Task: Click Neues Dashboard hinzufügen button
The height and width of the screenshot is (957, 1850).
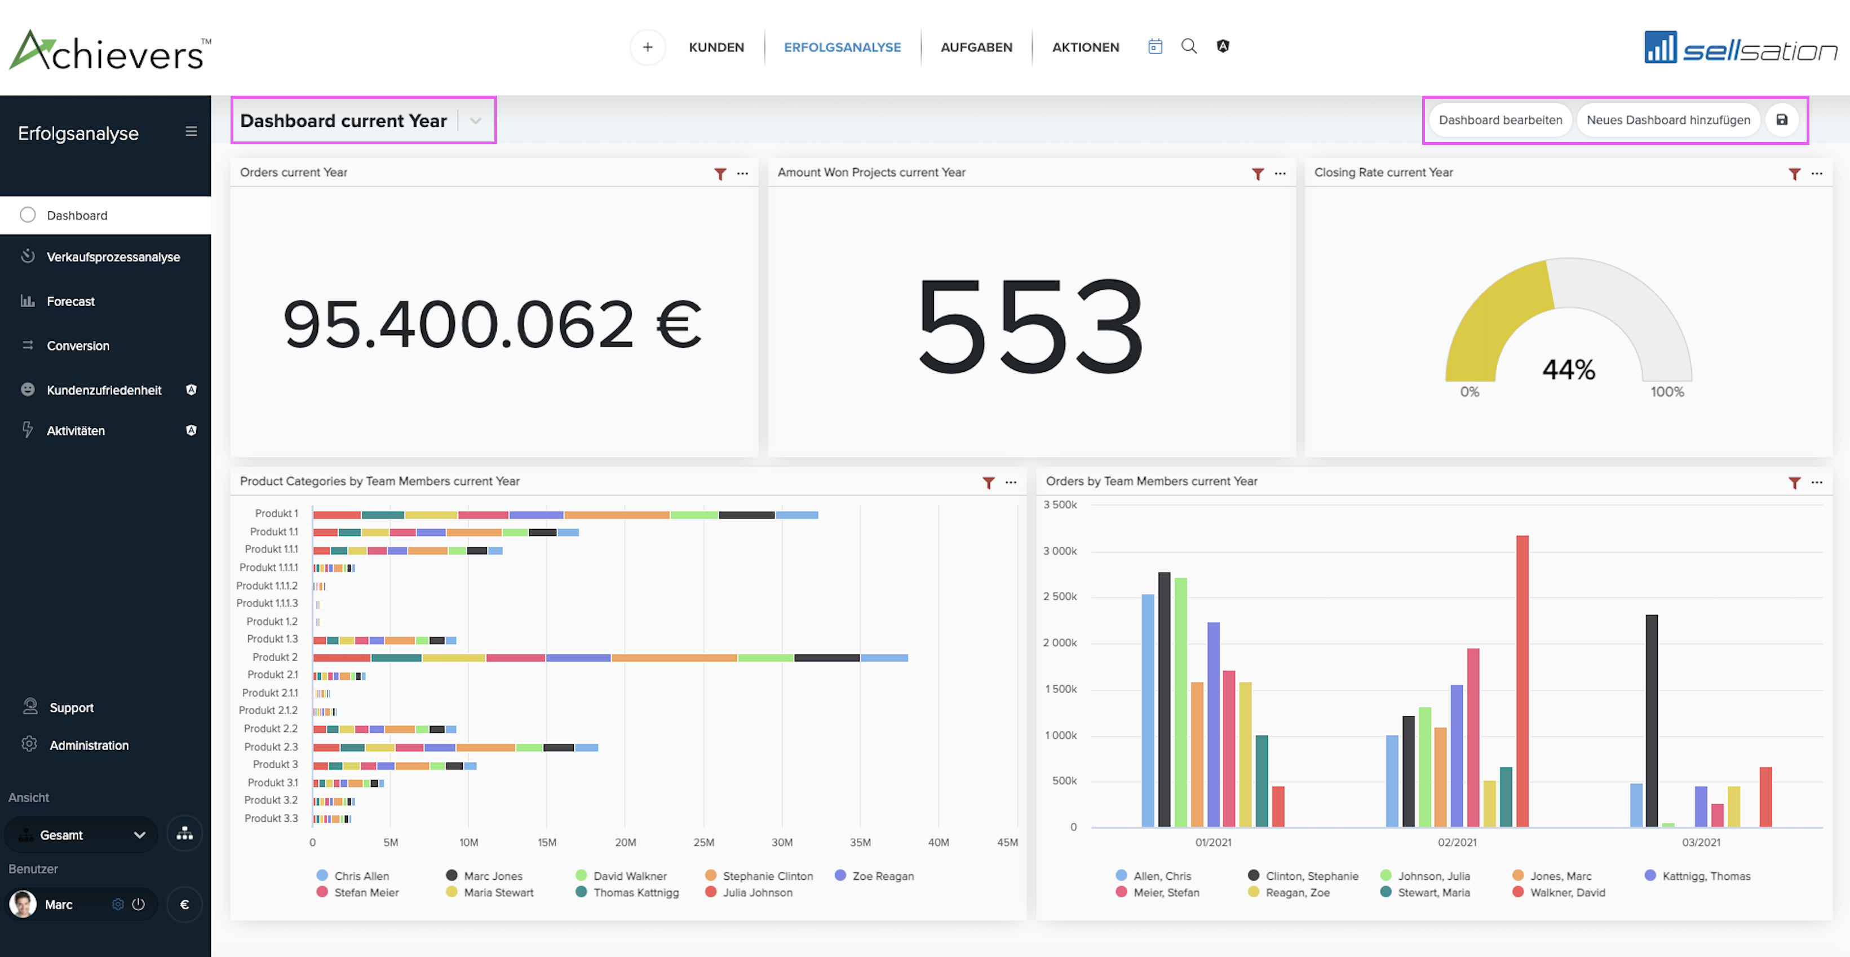Action: point(1667,120)
